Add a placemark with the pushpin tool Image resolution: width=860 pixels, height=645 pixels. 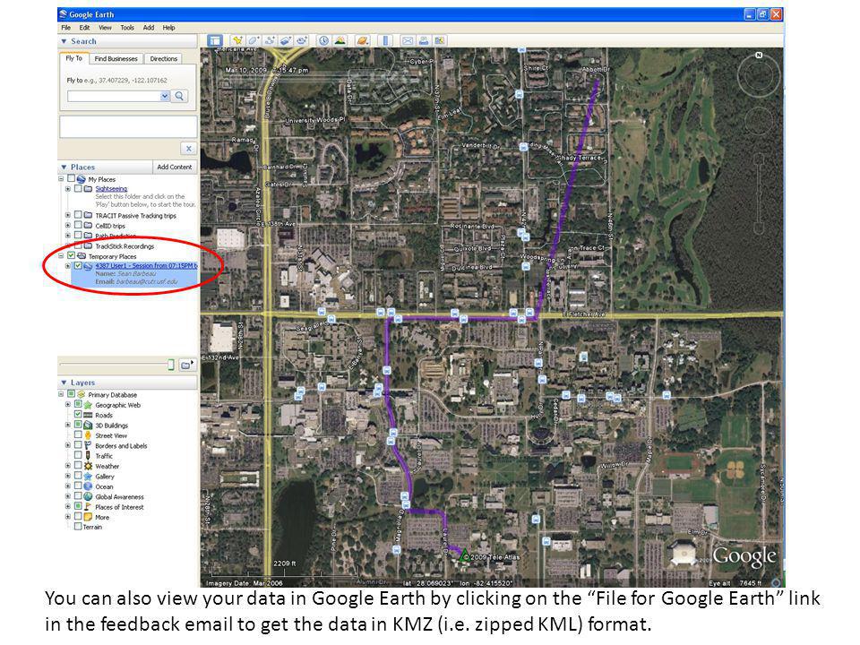coord(237,40)
